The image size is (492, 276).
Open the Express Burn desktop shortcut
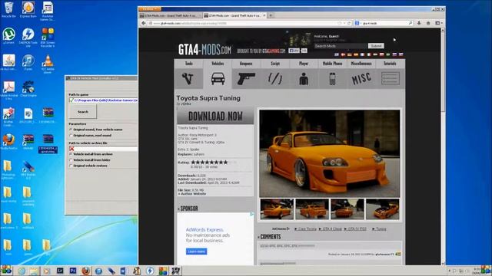(x=28, y=9)
